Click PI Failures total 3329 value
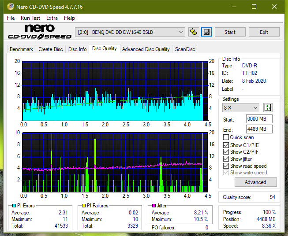 (x=133, y=225)
